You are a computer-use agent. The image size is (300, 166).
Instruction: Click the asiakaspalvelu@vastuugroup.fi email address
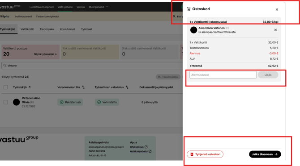(x=106, y=147)
